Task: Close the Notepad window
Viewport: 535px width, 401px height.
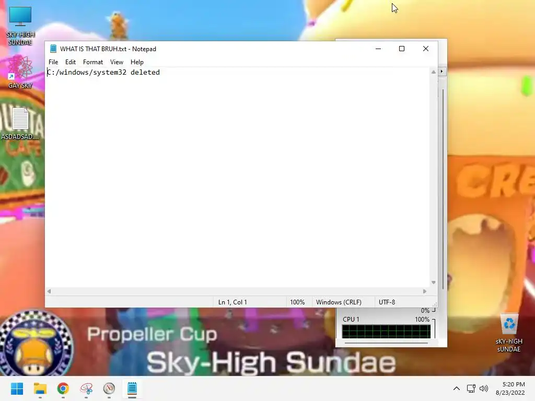Action: 425,49
